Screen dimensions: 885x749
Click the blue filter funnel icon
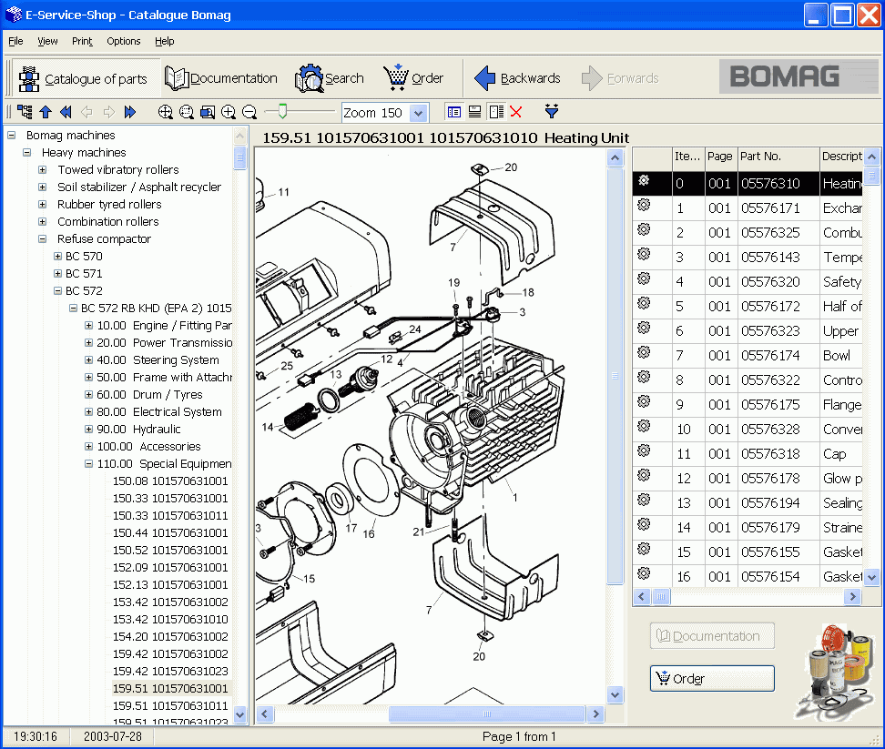coord(552,111)
